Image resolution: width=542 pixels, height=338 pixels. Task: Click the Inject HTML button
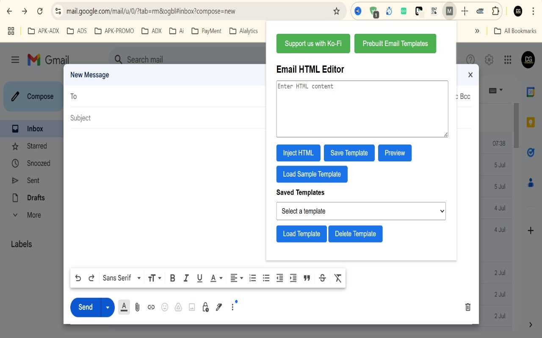click(x=298, y=153)
